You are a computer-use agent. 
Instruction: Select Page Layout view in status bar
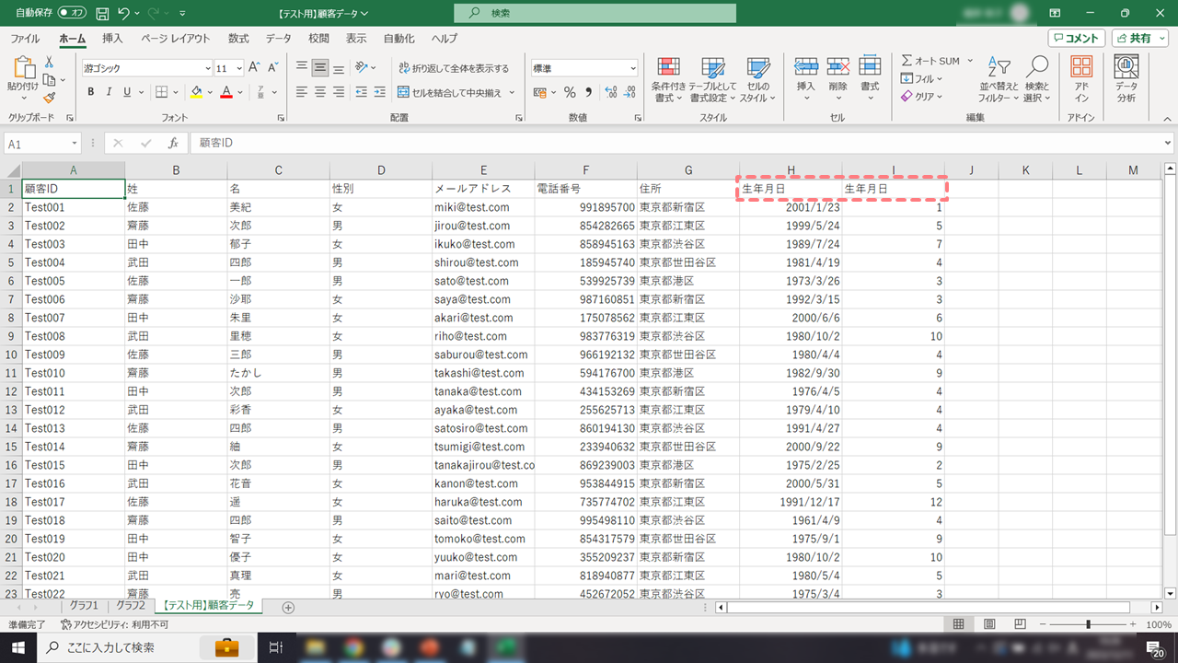pos(989,624)
